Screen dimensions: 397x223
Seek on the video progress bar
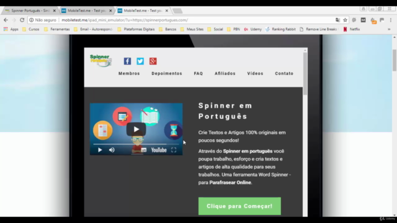pos(136,144)
